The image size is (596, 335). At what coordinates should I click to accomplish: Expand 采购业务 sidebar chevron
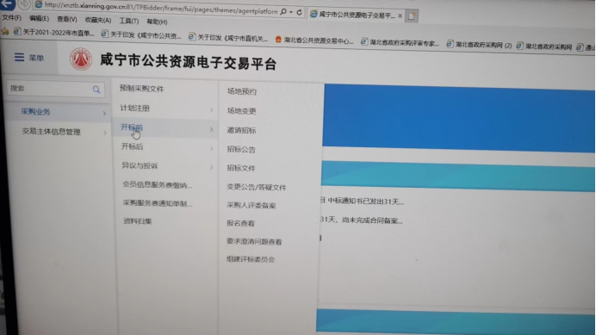pyautogui.click(x=104, y=114)
